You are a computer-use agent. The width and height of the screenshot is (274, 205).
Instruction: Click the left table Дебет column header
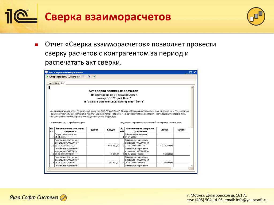[94, 130]
